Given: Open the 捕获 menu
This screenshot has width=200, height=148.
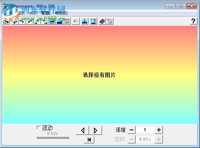Looking at the screenshot, I should pos(33,13).
